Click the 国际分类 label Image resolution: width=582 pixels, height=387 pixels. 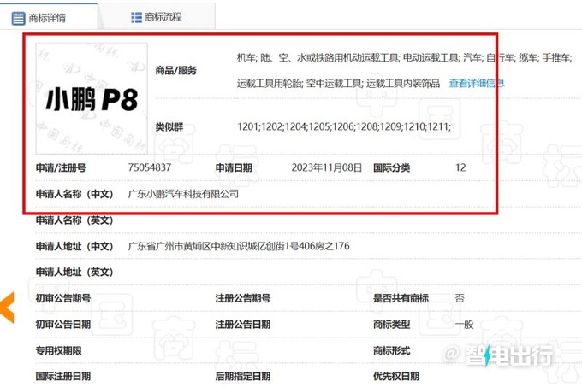[x=392, y=167]
